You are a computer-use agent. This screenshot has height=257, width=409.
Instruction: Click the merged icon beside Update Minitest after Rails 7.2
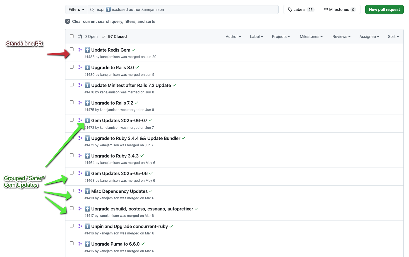point(80,85)
